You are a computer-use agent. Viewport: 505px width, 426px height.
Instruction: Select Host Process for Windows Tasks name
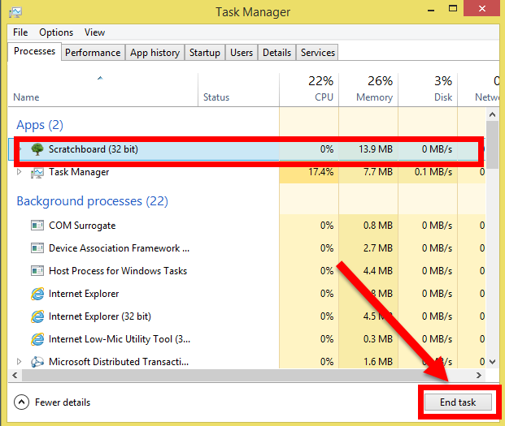point(118,271)
